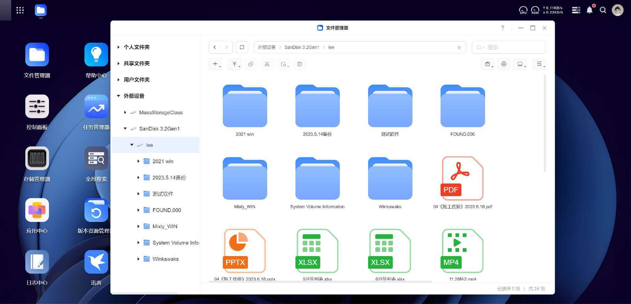Go forward to next folder
Screen dimensions: 631x304
click(226, 47)
